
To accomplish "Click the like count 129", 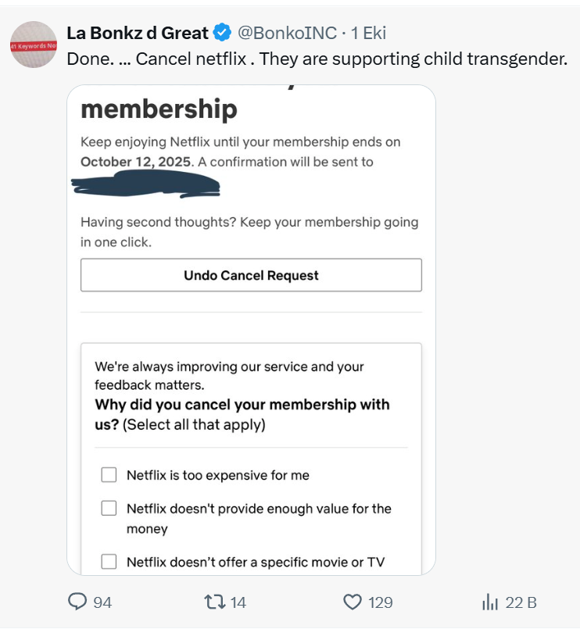I will [381, 602].
